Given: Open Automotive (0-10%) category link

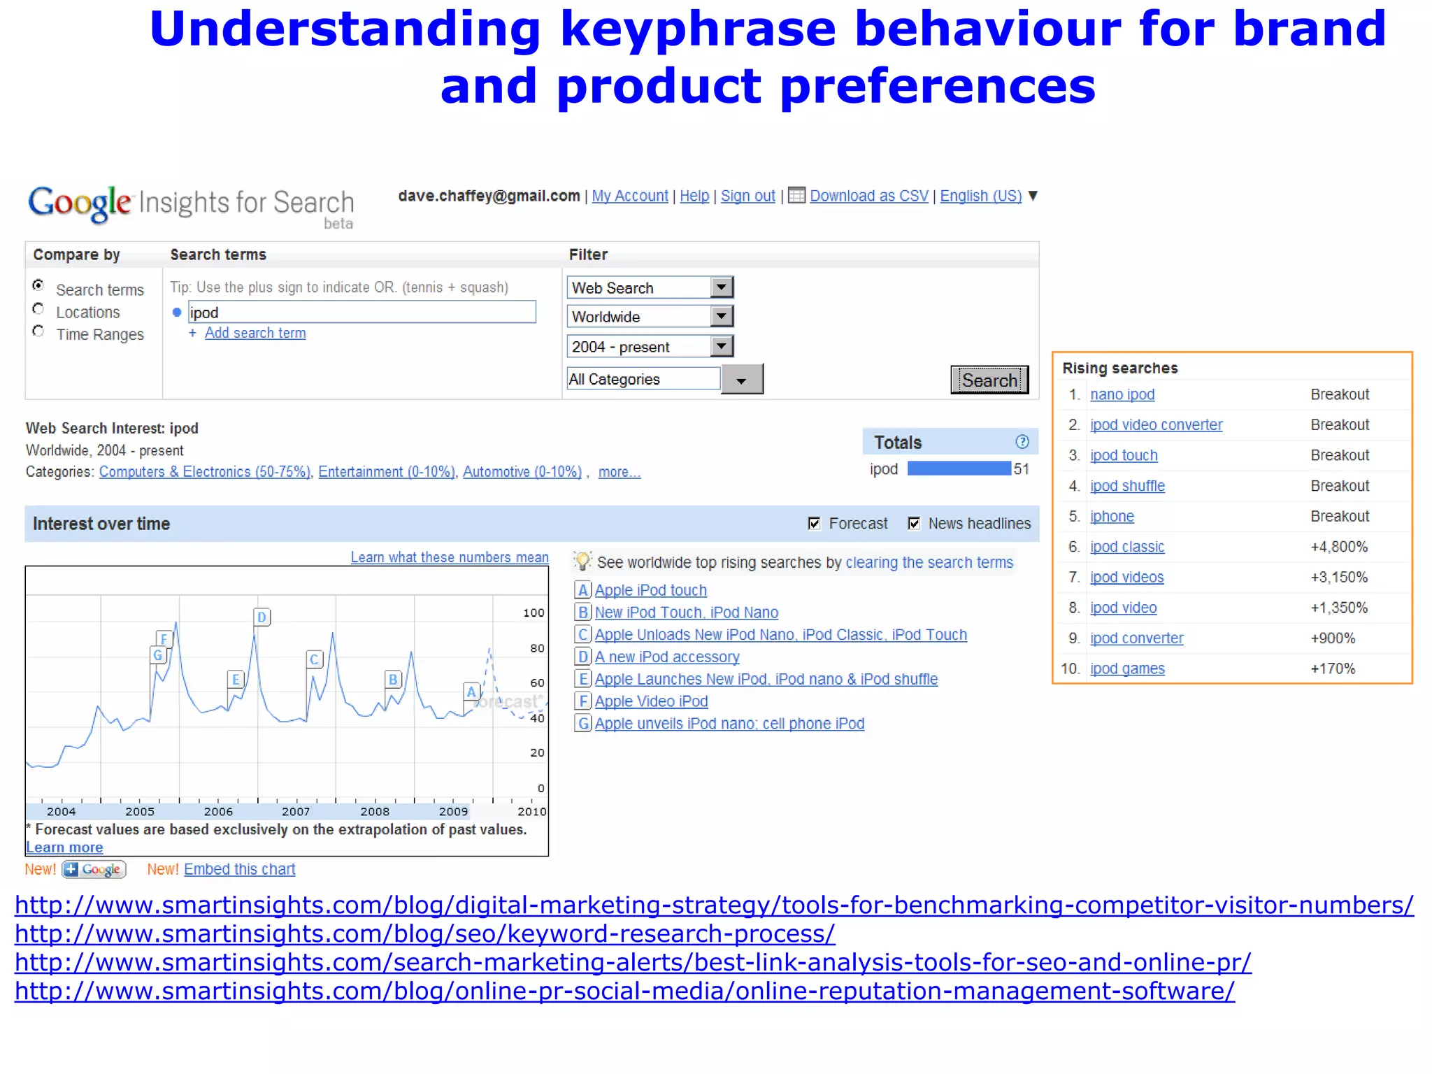Looking at the screenshot, I should [x=522, y=472].
